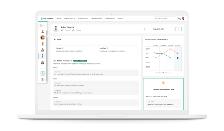
Task: Select the currently highlighted team member avatar
Action: [x=42, y=56]
